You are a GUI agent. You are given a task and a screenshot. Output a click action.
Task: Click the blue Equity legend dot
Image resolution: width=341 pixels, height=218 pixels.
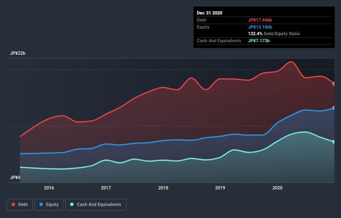tap(41, 204)
